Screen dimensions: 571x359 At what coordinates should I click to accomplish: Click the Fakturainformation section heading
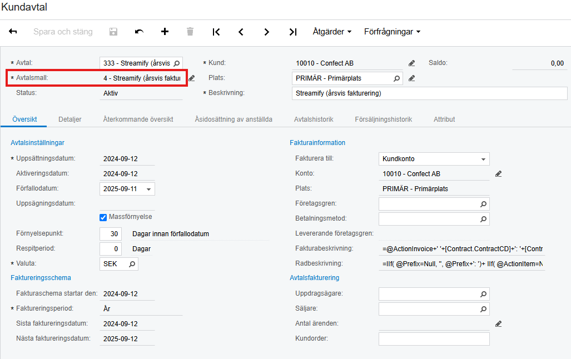[317, 143]
